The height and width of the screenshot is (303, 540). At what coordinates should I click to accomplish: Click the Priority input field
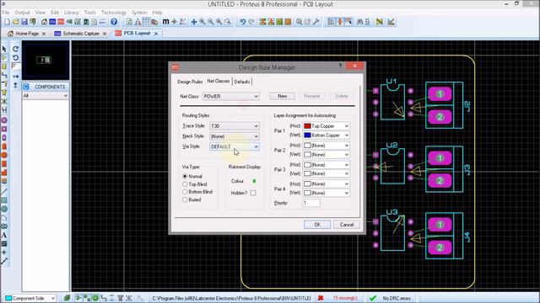pos(311,203)
